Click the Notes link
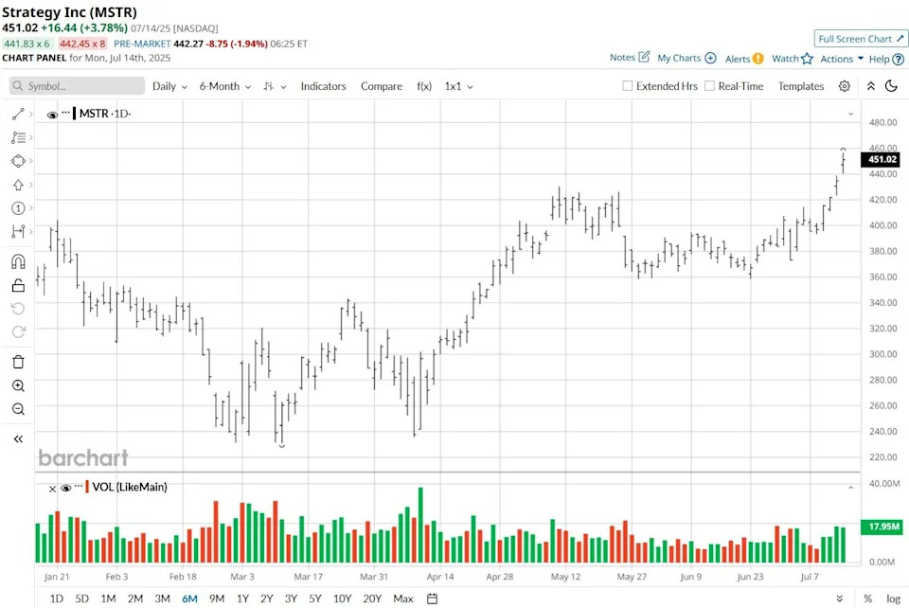Viewport: 909px width, 608px height. tap(622, 58)
